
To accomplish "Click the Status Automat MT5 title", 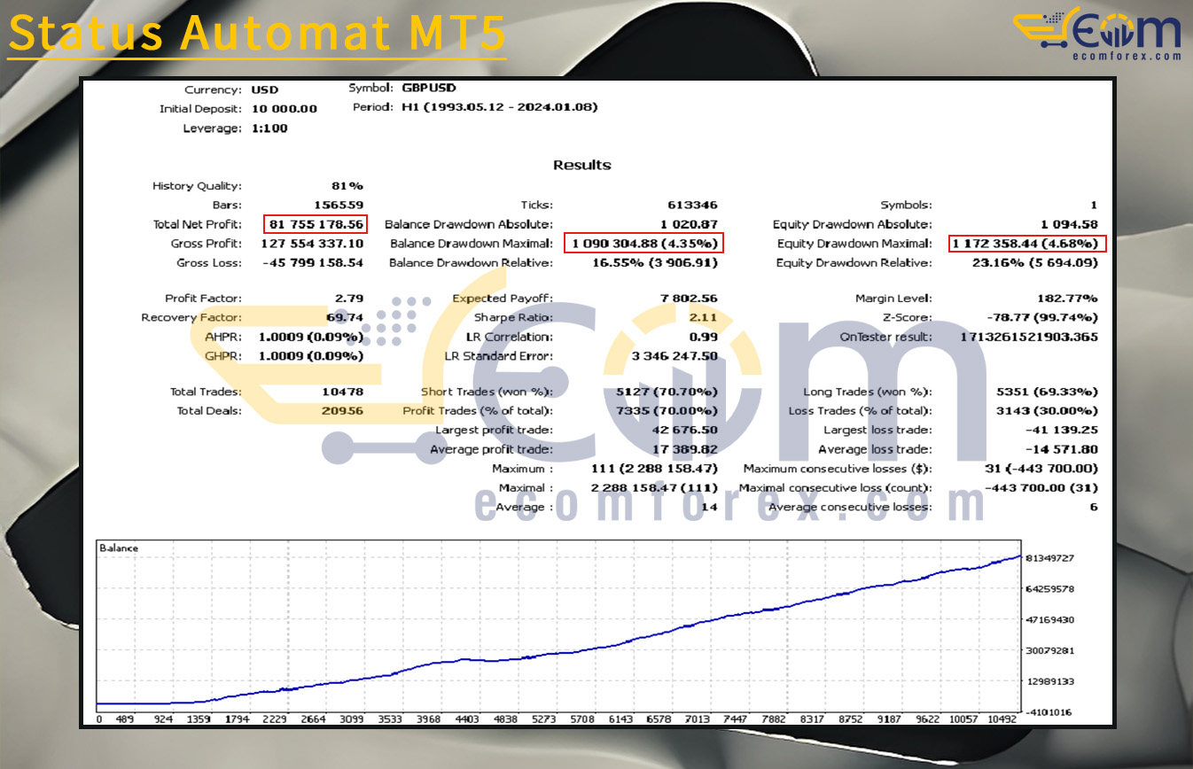I will [256, 34].
